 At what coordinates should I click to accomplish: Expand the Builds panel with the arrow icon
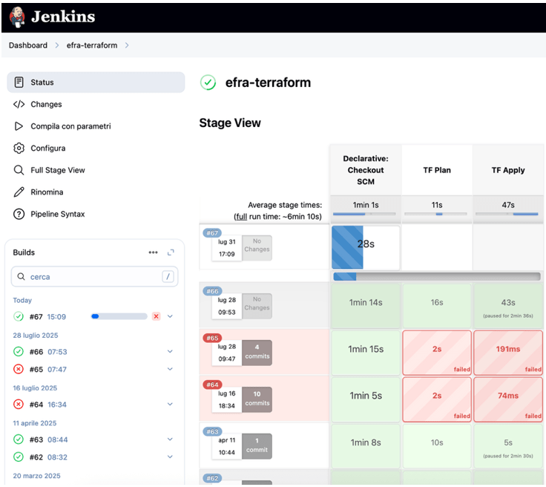tap(171, 252)
